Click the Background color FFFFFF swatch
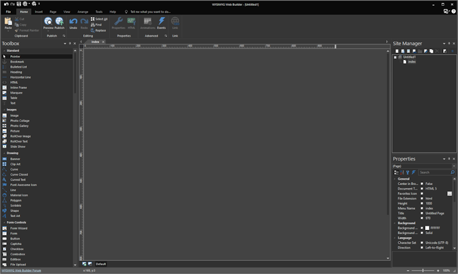This screenshot has width=458, height=274. click(427, 228)
